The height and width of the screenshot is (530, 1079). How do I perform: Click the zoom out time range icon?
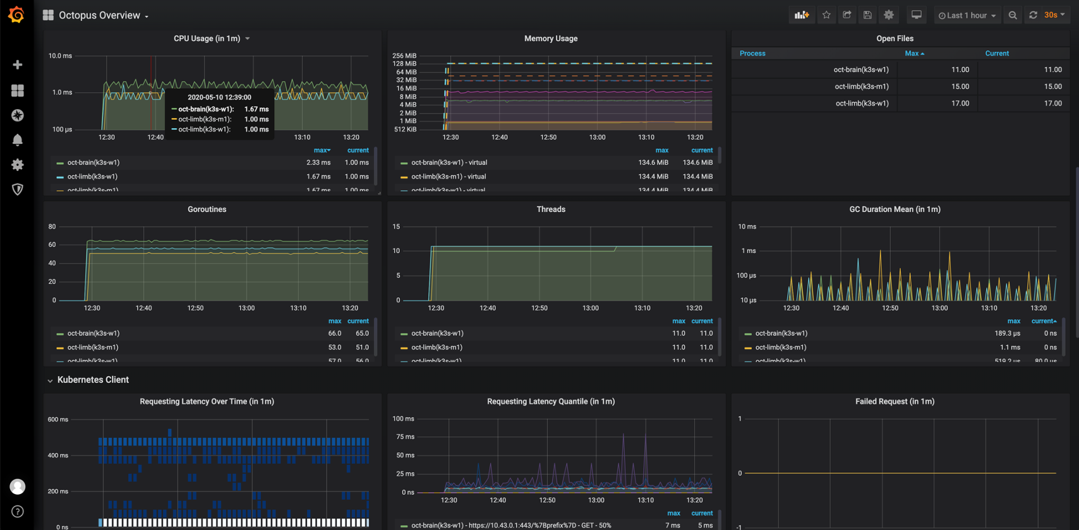pos(1013,15)
